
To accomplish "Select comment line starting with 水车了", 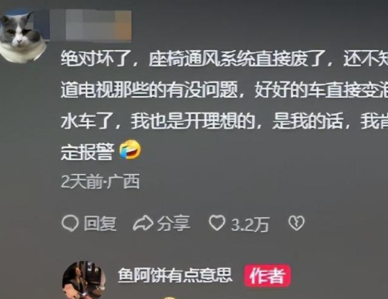I will [224, 121].
